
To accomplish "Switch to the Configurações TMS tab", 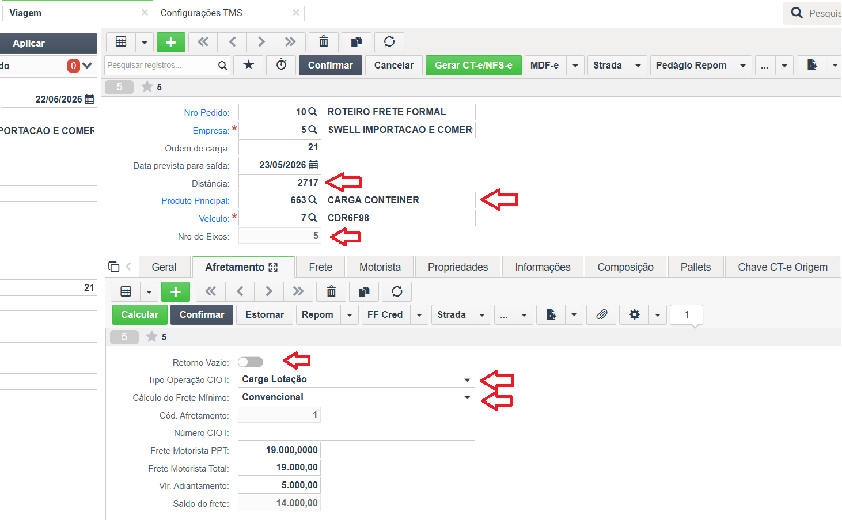I will (x=202, y=13).
